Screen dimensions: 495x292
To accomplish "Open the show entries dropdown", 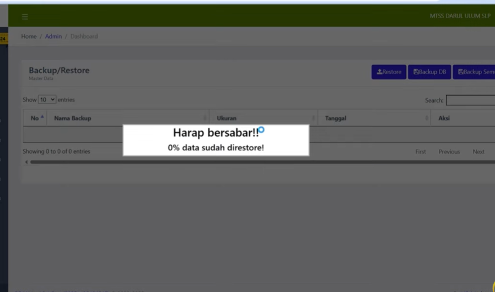I will click(x=47, y=100).
